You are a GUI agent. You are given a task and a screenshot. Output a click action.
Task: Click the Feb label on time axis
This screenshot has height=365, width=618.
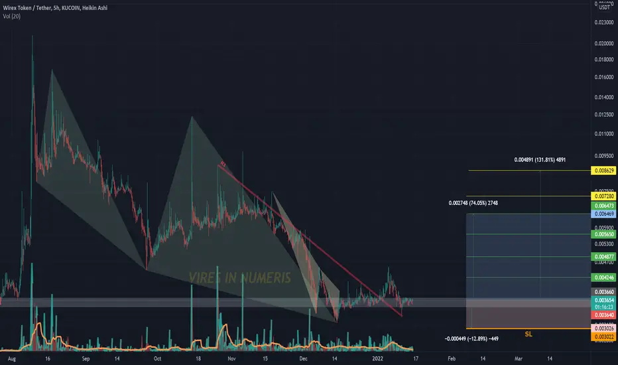(x=452, y=358)
